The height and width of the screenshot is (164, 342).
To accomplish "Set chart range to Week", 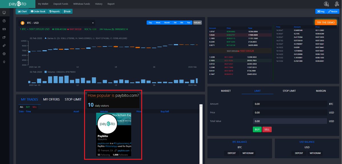I will coord(158,23).
